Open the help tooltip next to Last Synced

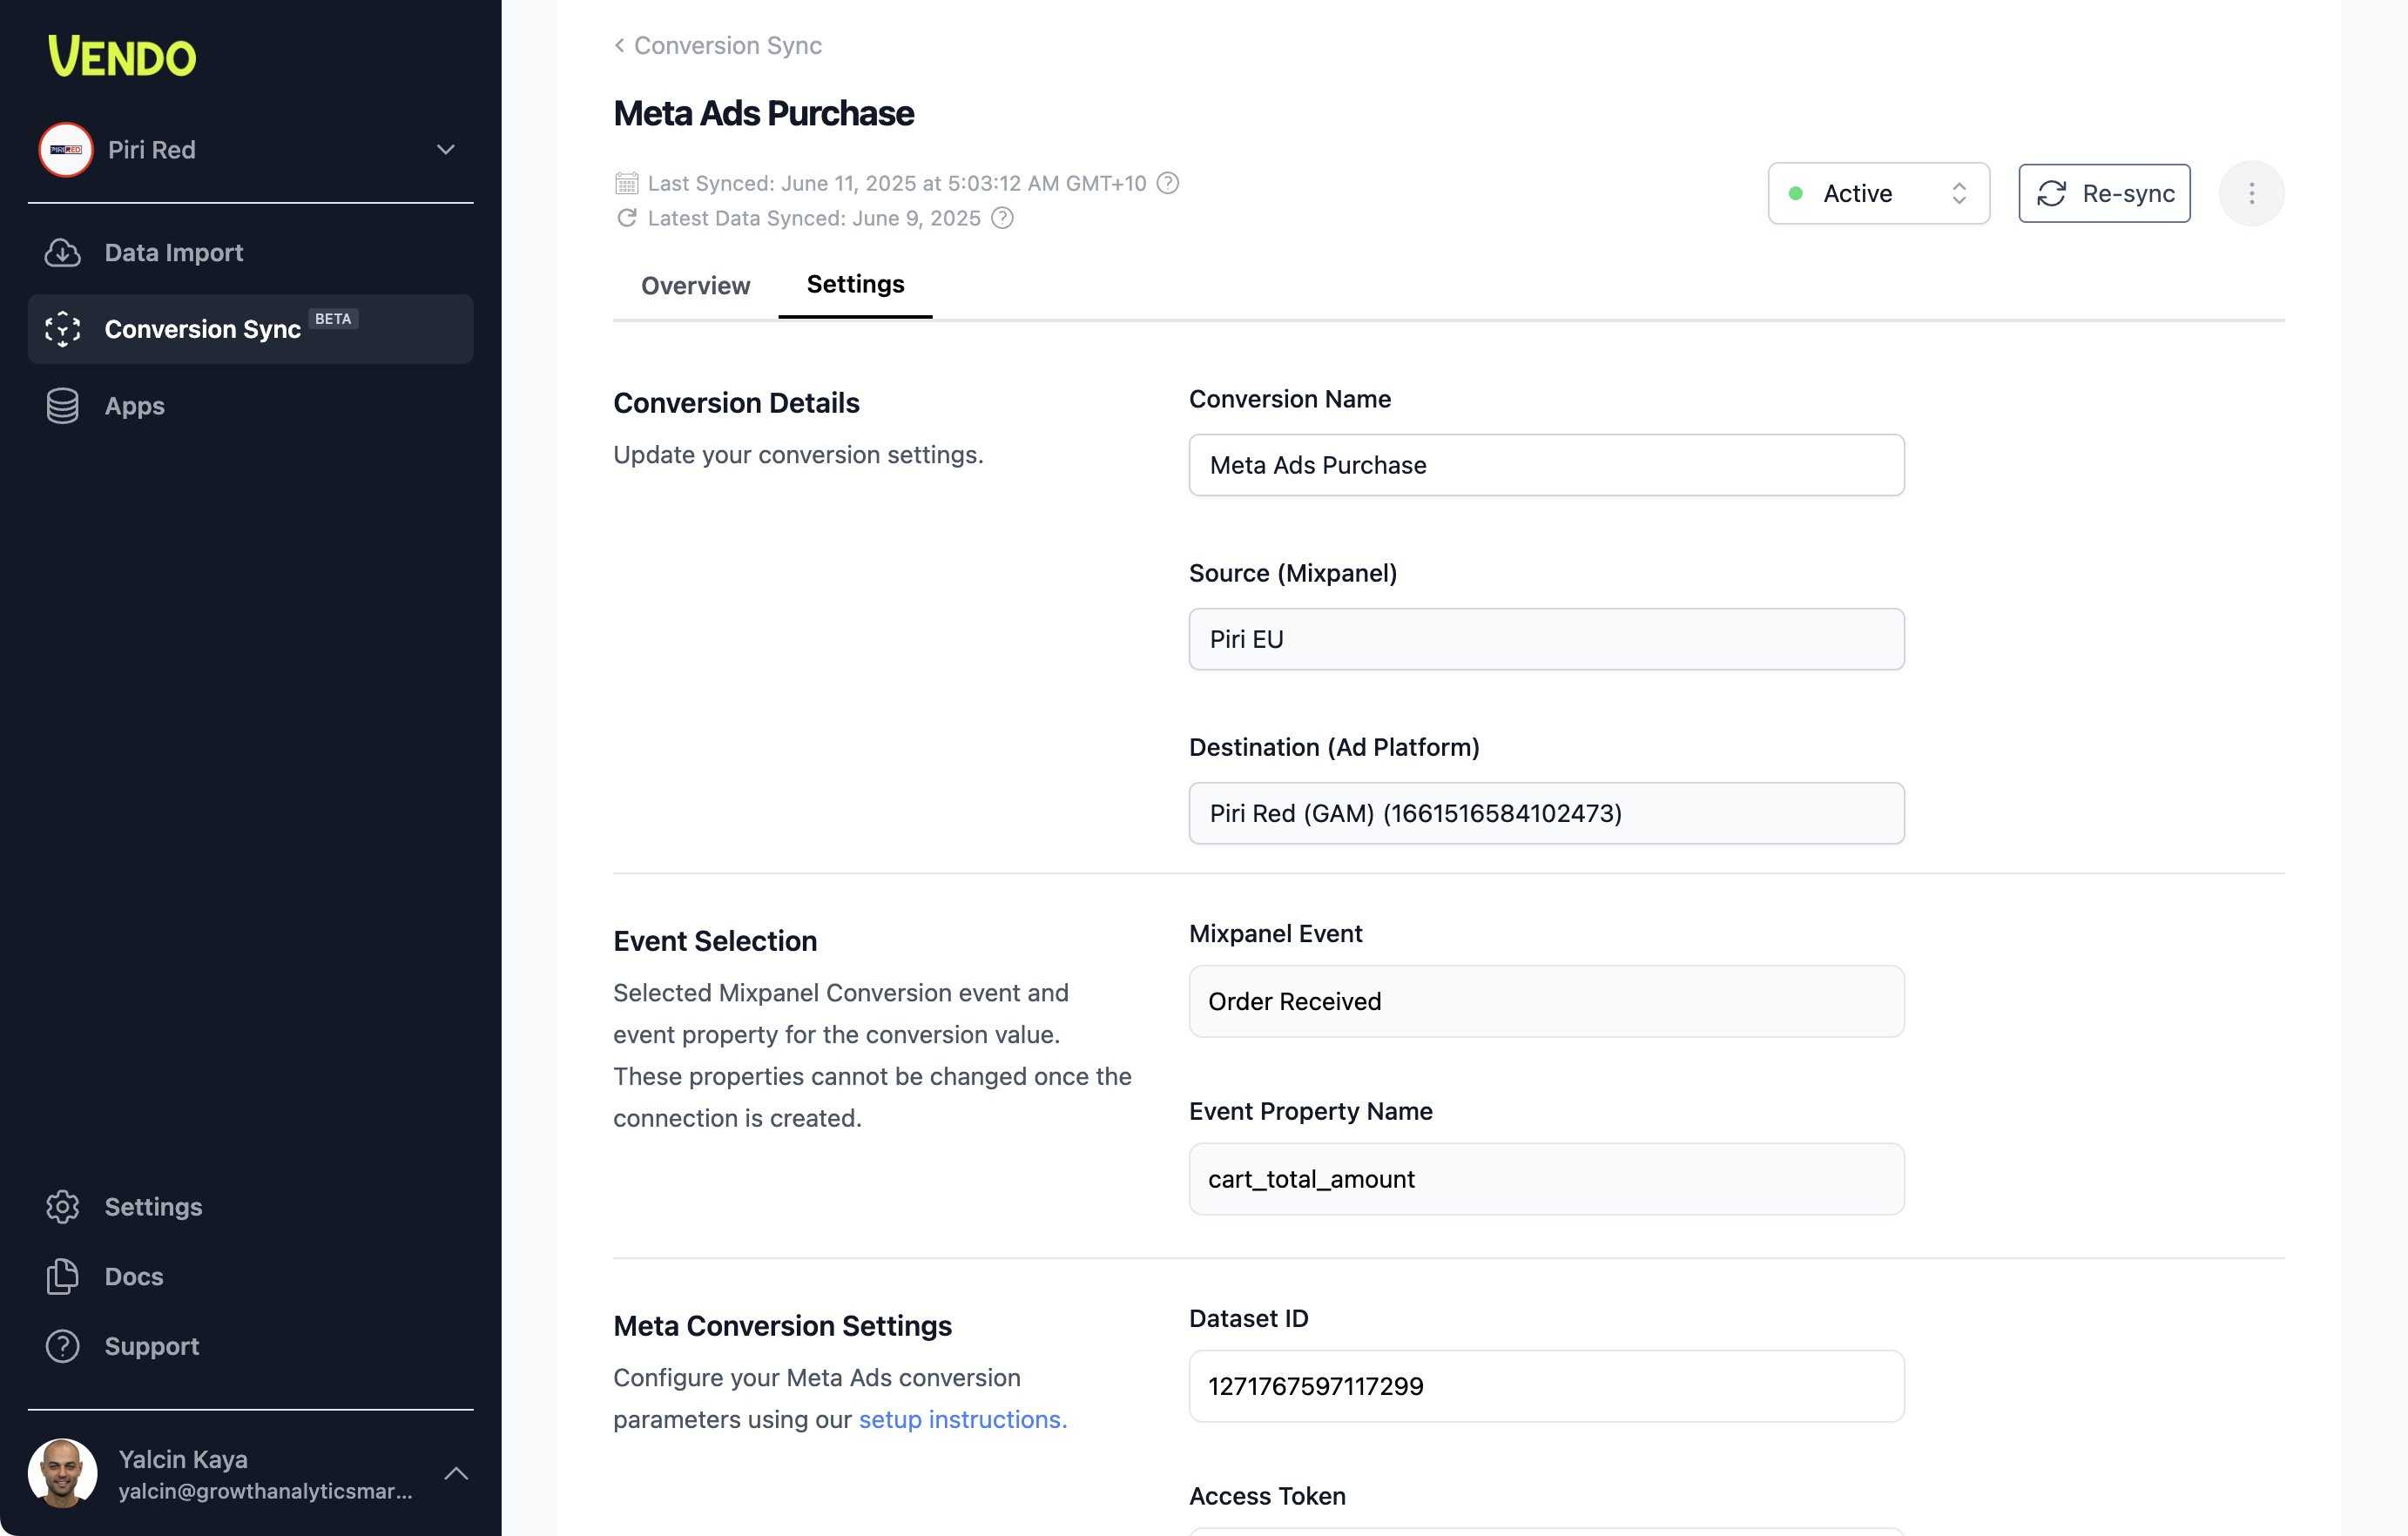pyautogui.click(x=1166, y=183)
